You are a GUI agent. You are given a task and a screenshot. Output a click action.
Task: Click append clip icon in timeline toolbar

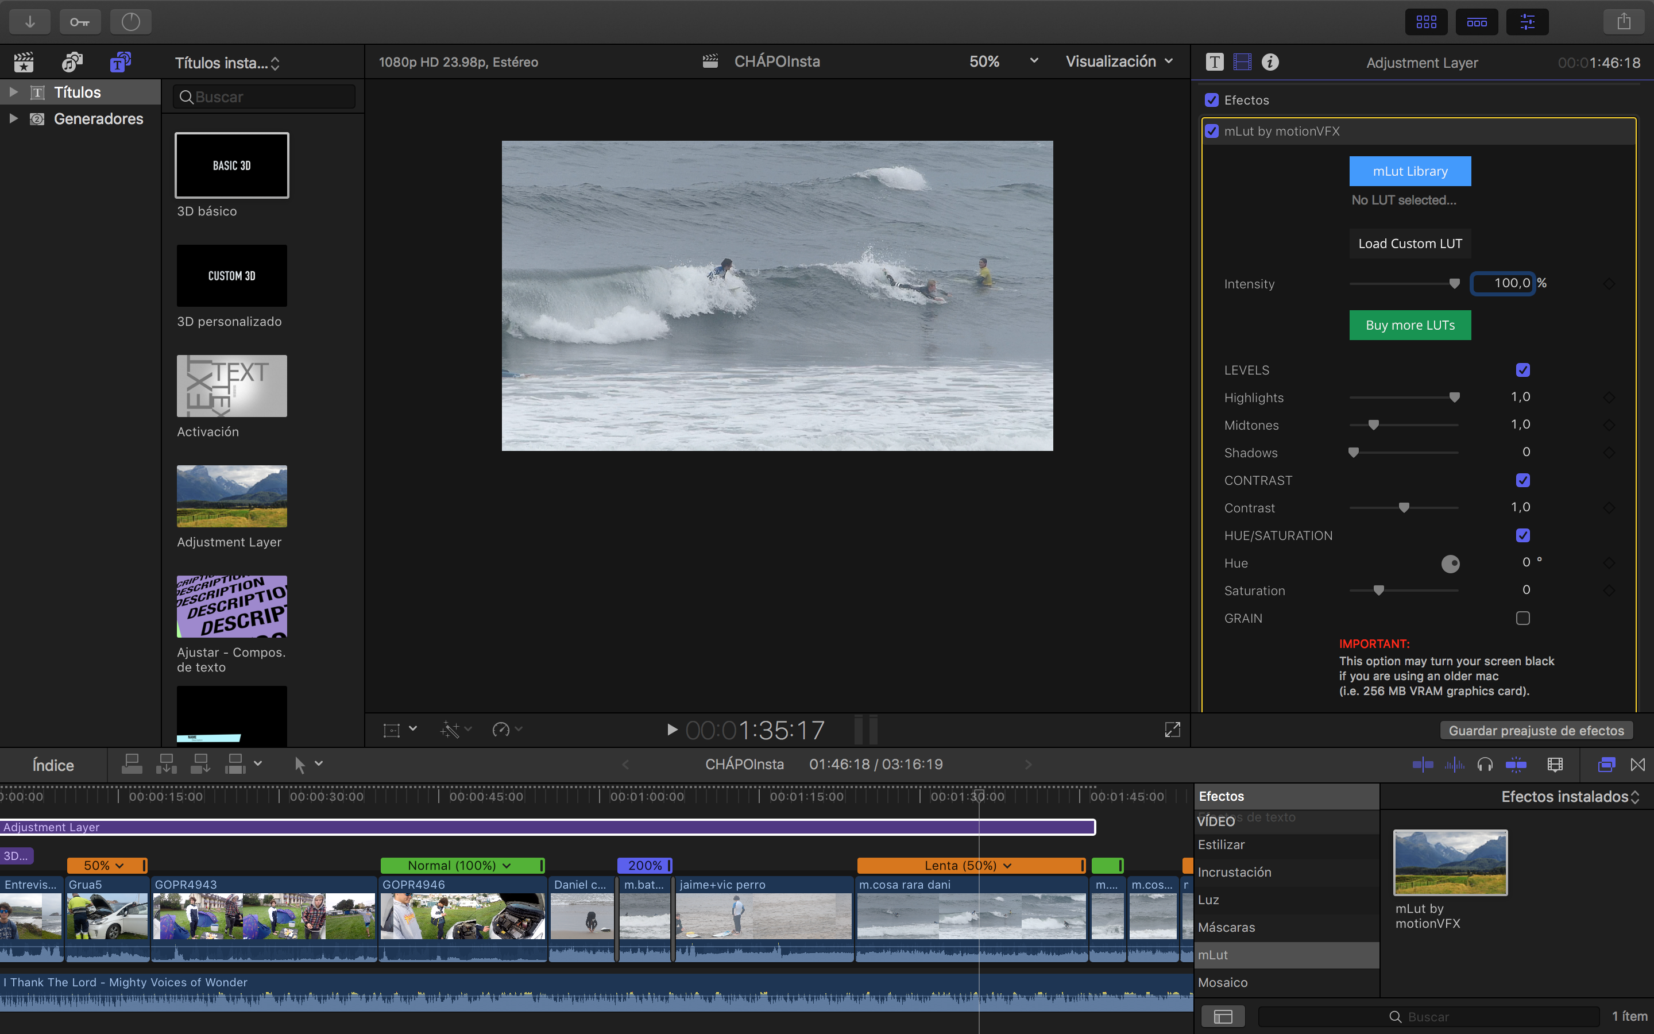click(x=200, y=764)
